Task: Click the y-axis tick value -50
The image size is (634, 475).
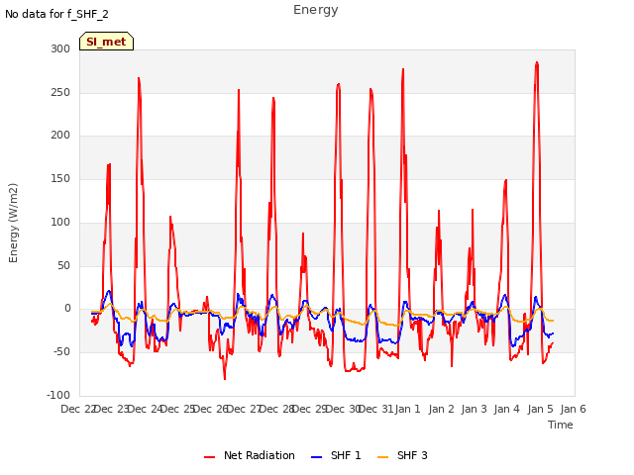Action: coord(61,352)
